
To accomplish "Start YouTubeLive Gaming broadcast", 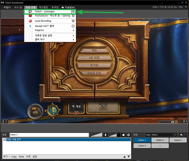I will coord(52,16).
